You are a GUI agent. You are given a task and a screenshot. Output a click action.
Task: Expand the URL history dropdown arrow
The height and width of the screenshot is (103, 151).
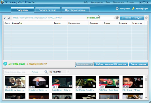tap(114, 18)
